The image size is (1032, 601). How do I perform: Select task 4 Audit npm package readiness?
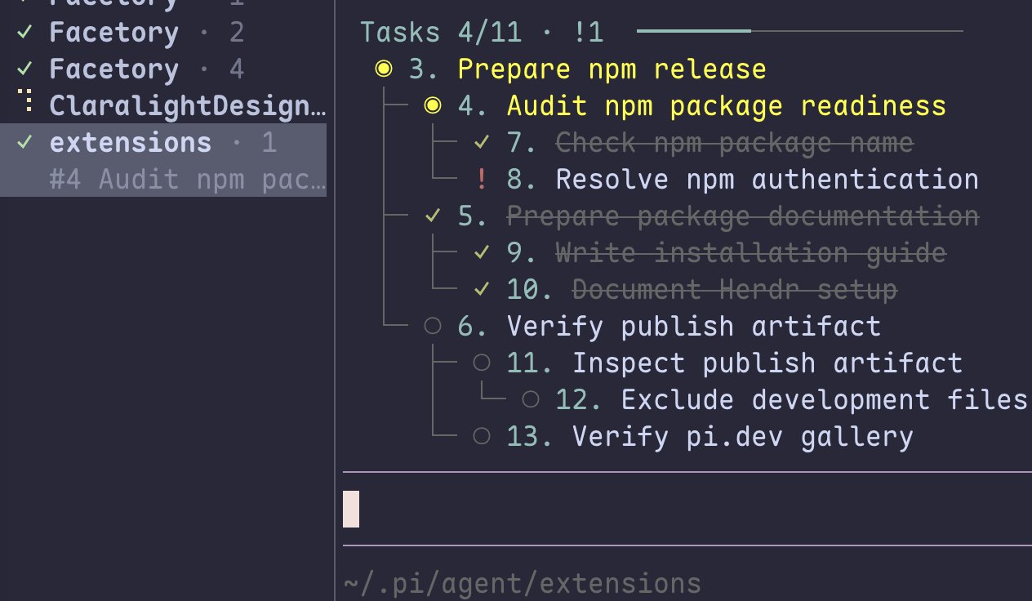pos(702,105)
